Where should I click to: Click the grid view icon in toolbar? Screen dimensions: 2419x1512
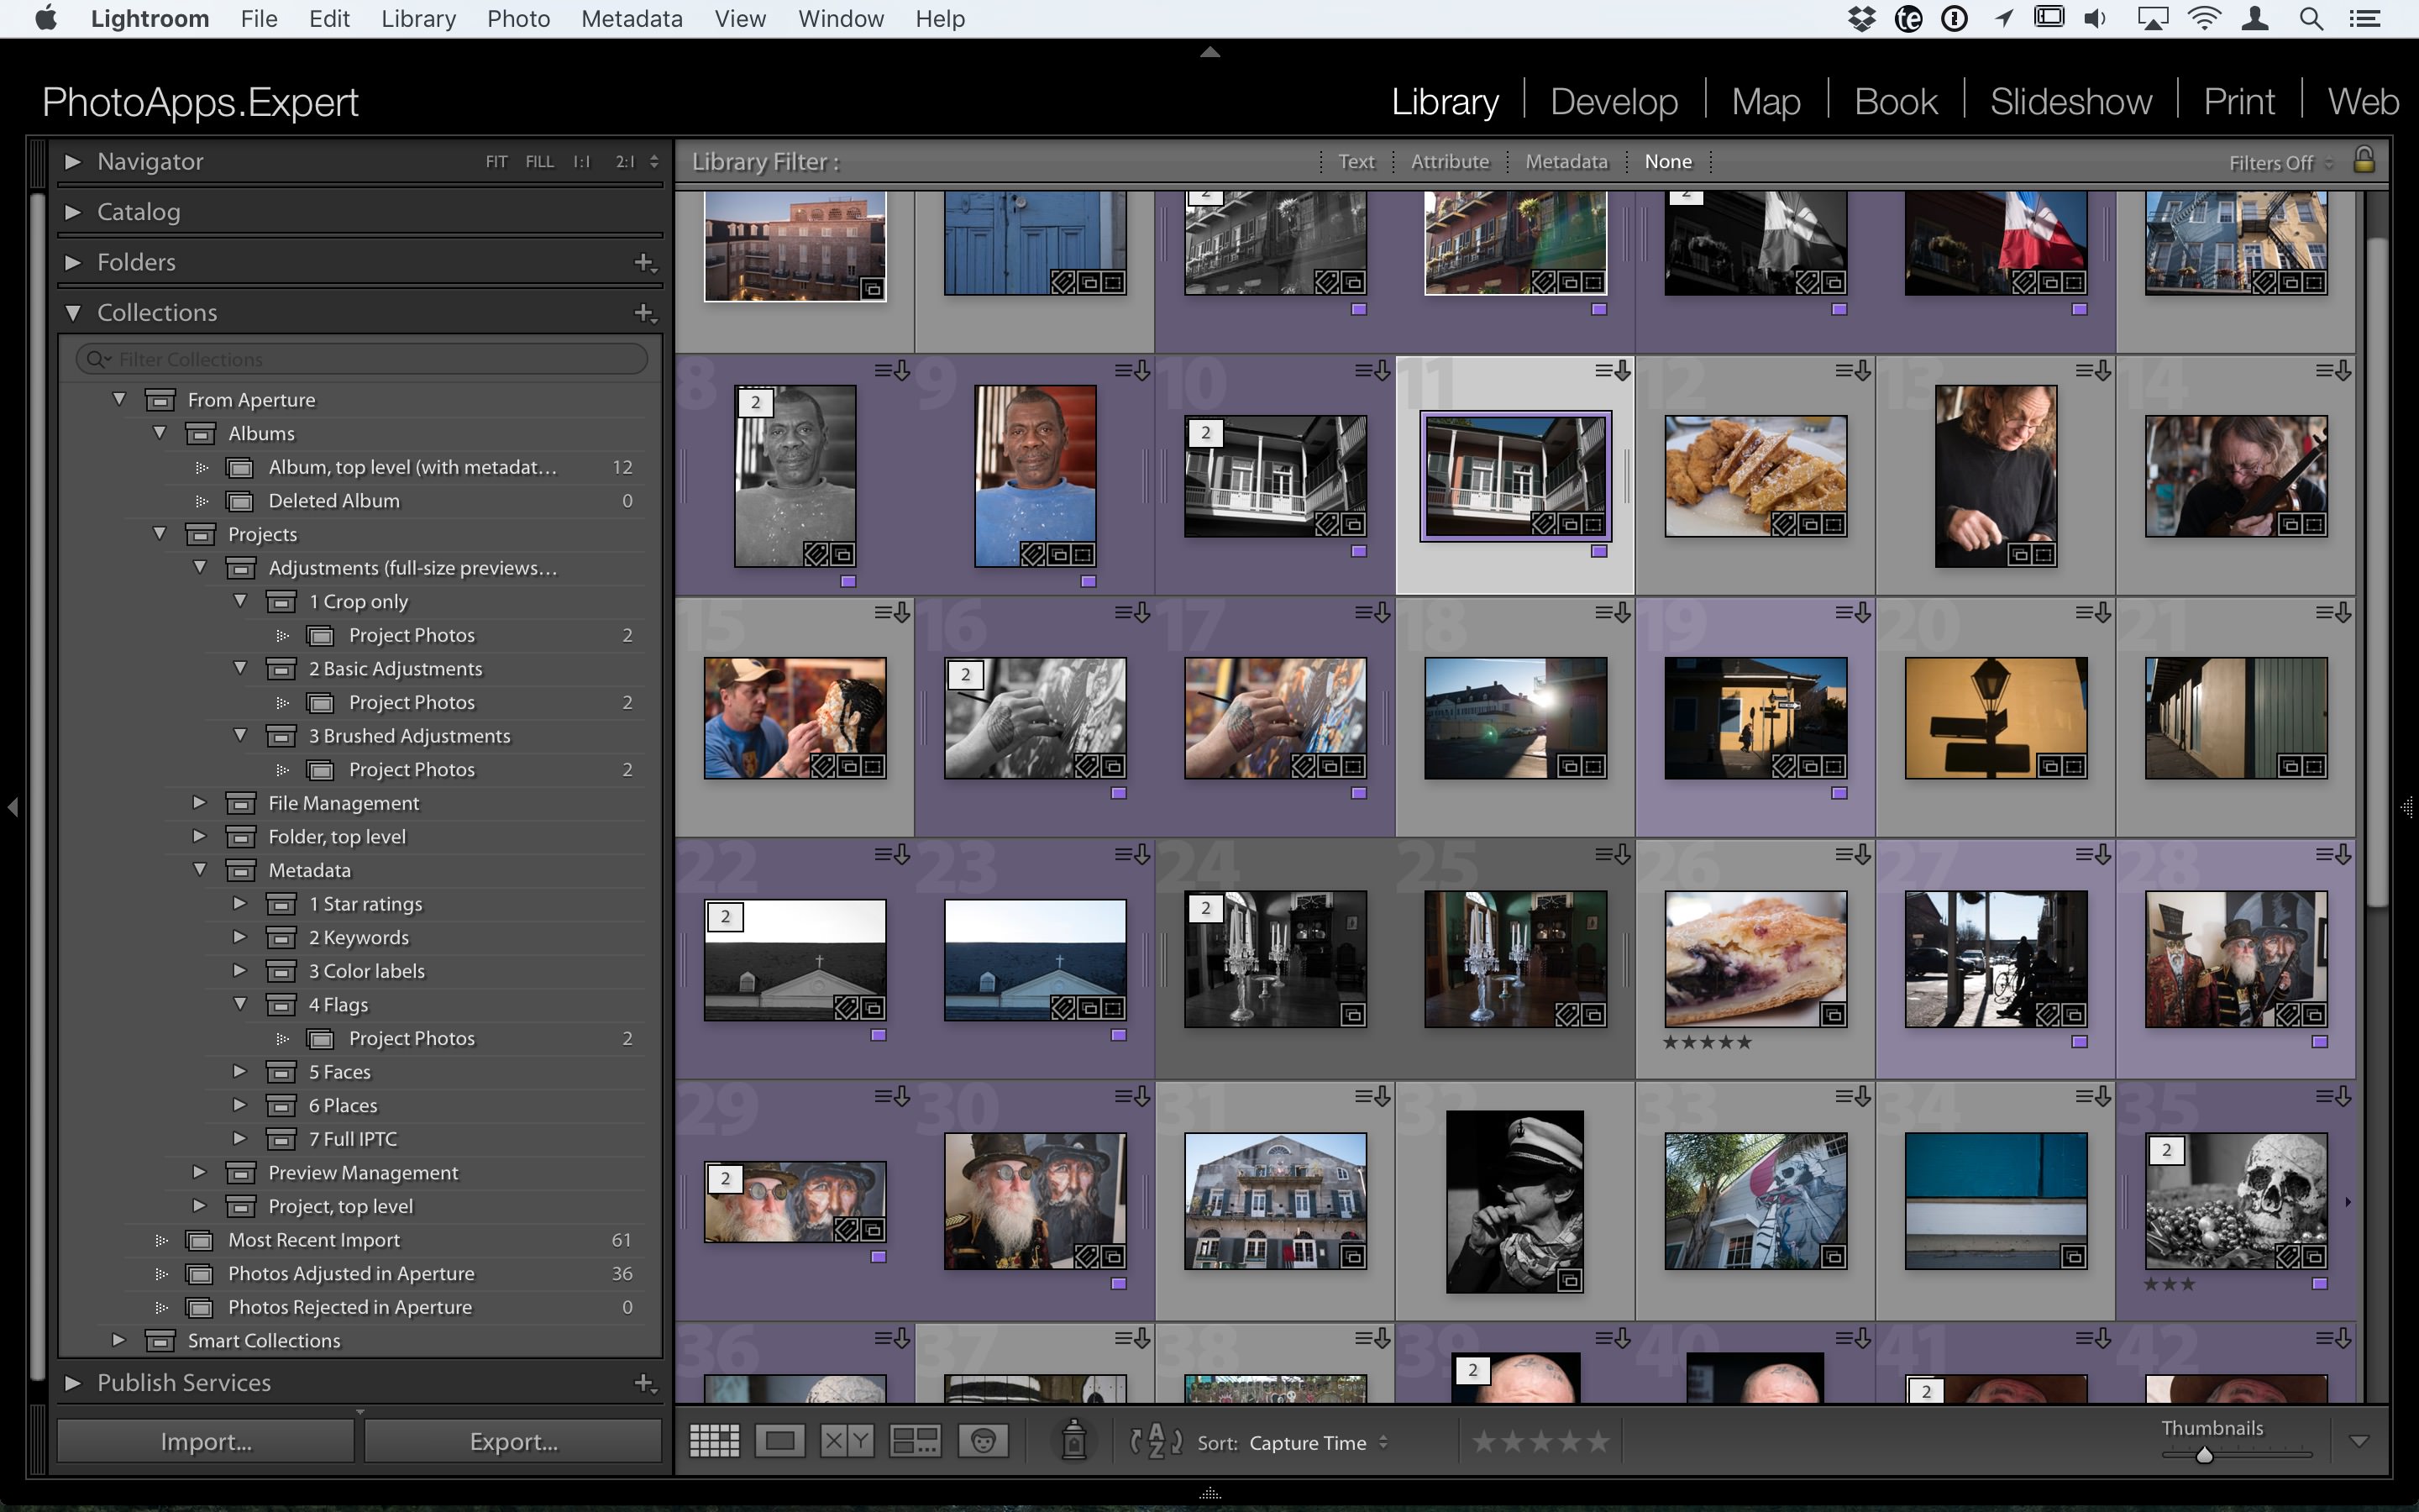click(712, 1442)
